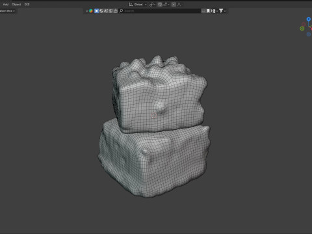Open the Global orientation dropdown
The width and height of the screenshot is (312, 234).
[x=140, y=5]
